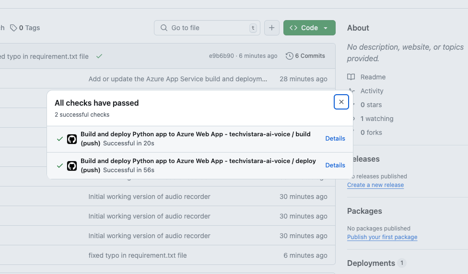This screenshot has width=468, height=274.
Task: Click Create a new release link
Action: click(375, 185)
